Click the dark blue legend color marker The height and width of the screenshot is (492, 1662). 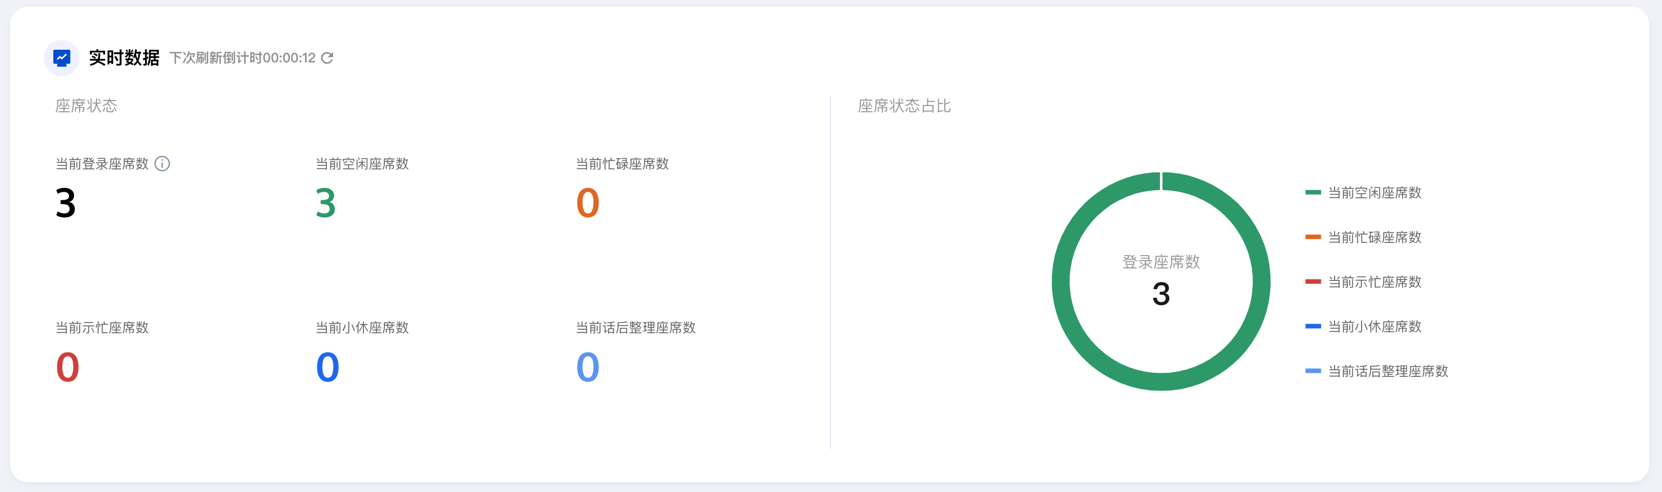pyautogui.click(x=1312, y=326)
